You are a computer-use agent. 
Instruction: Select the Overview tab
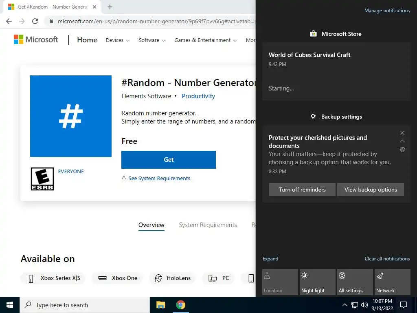click(x=151, y=225)
